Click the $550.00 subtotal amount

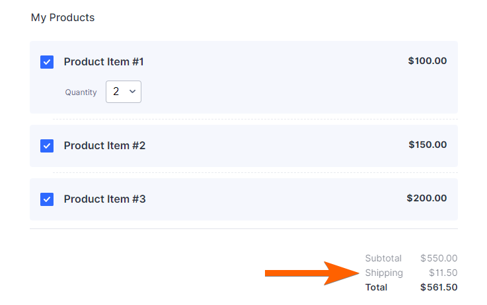(x=439, y=259)
